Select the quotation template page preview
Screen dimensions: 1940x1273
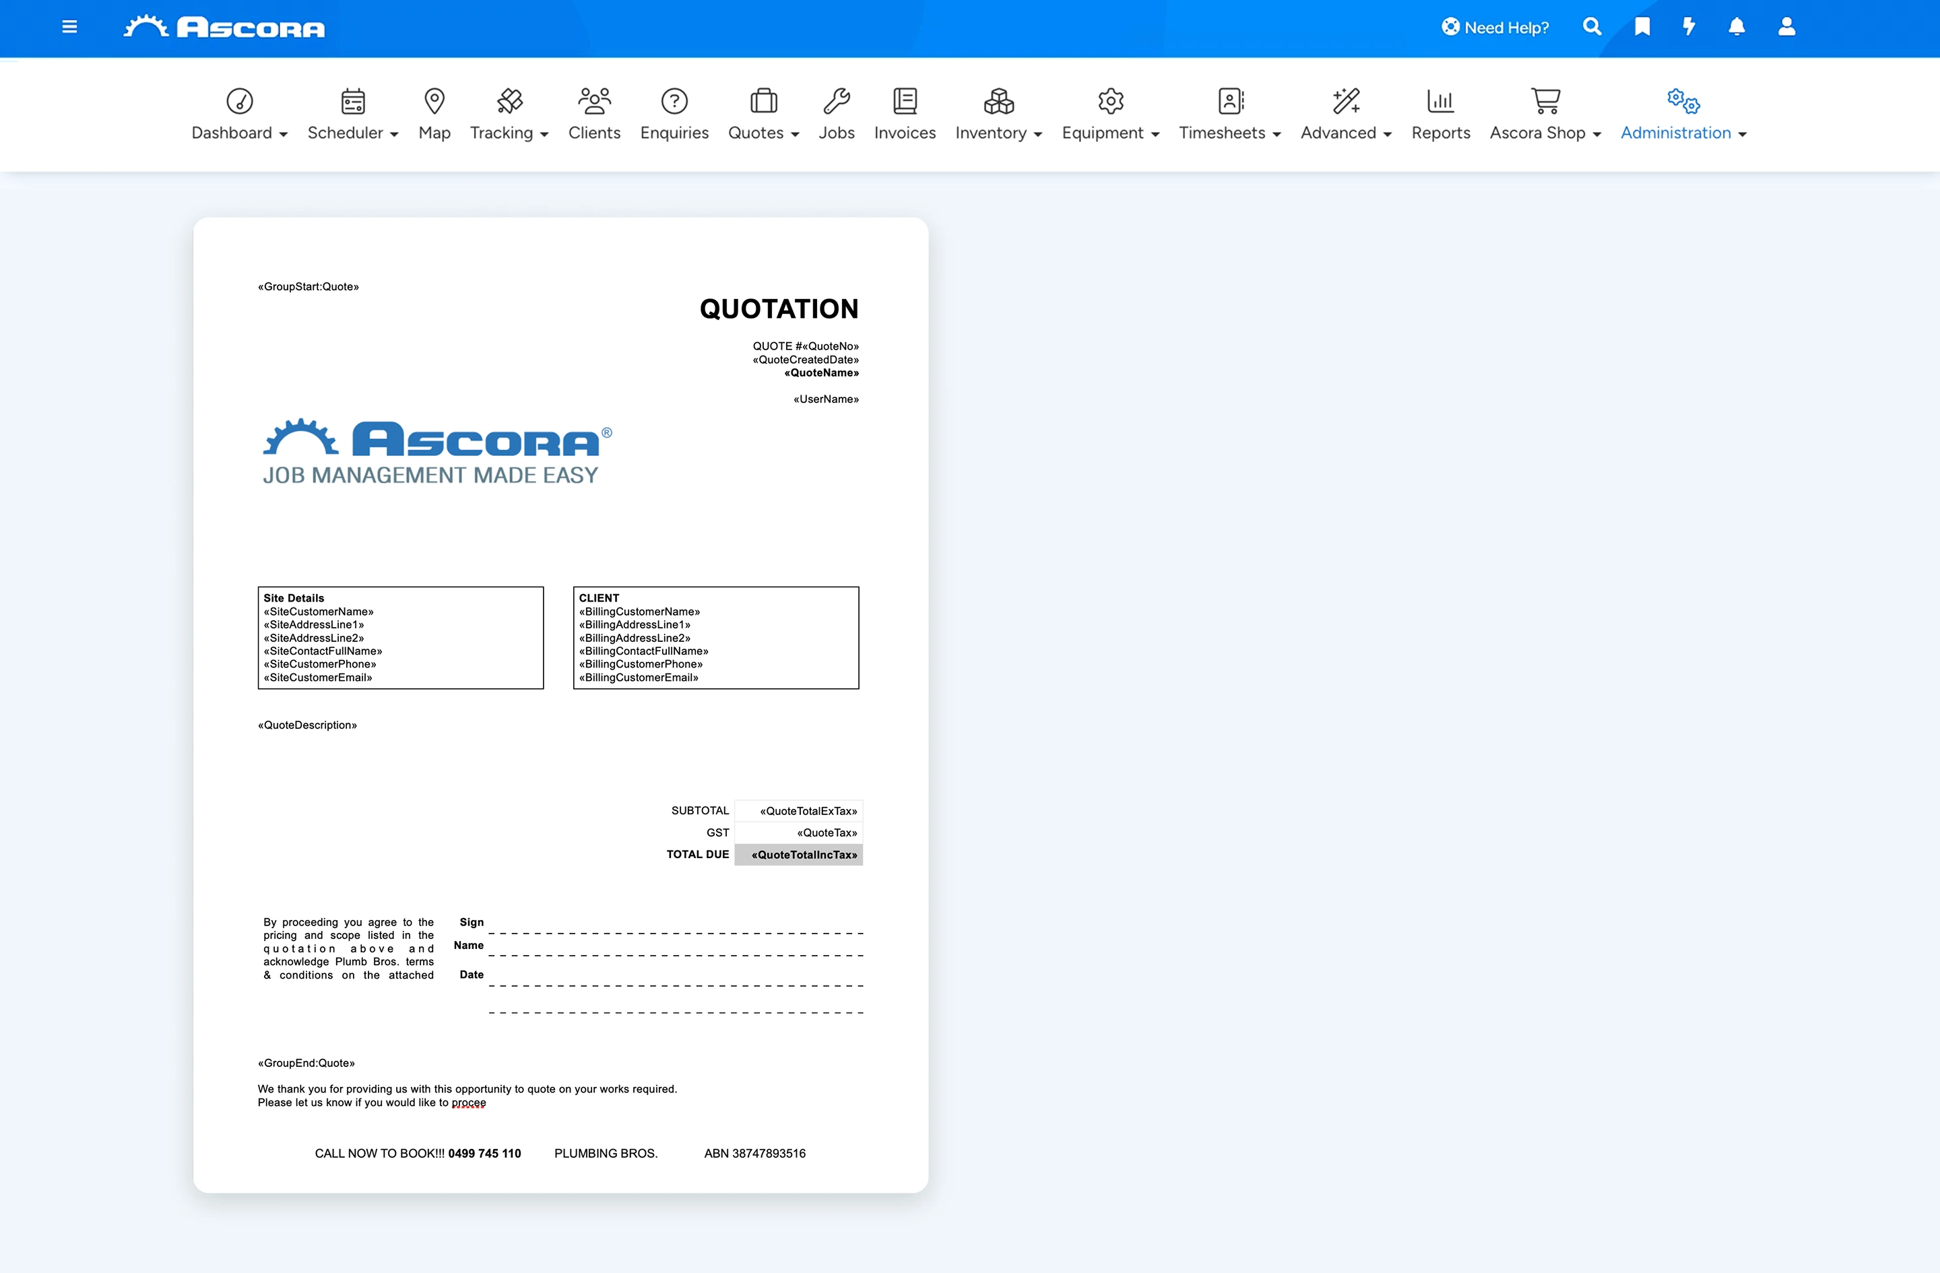tap(561, 705)
